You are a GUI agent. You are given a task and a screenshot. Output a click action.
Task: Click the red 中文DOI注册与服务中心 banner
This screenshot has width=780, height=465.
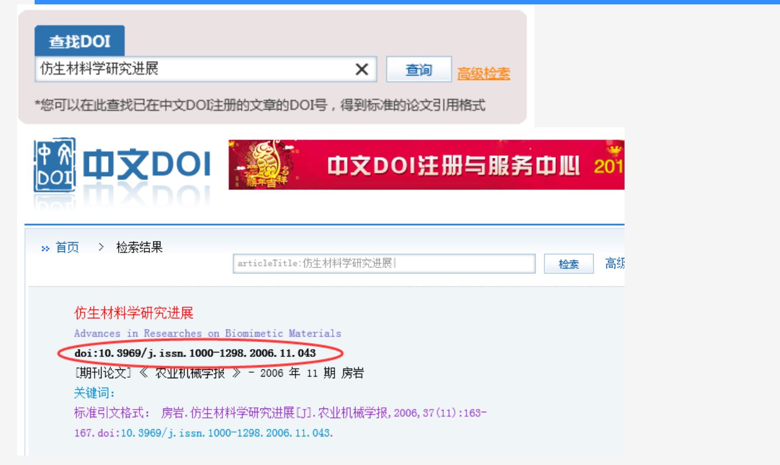[x=426, y=165]
